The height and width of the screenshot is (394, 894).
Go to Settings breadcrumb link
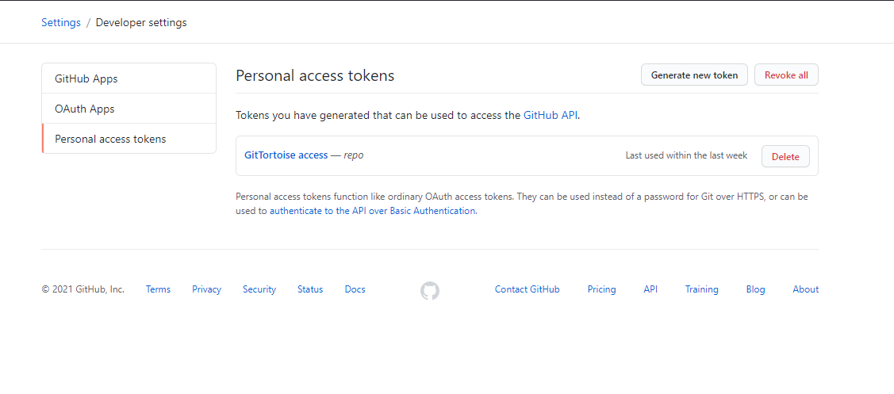coord(61,23)
